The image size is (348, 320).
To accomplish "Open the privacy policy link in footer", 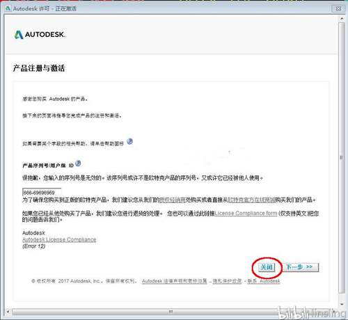I will (227, 281).
